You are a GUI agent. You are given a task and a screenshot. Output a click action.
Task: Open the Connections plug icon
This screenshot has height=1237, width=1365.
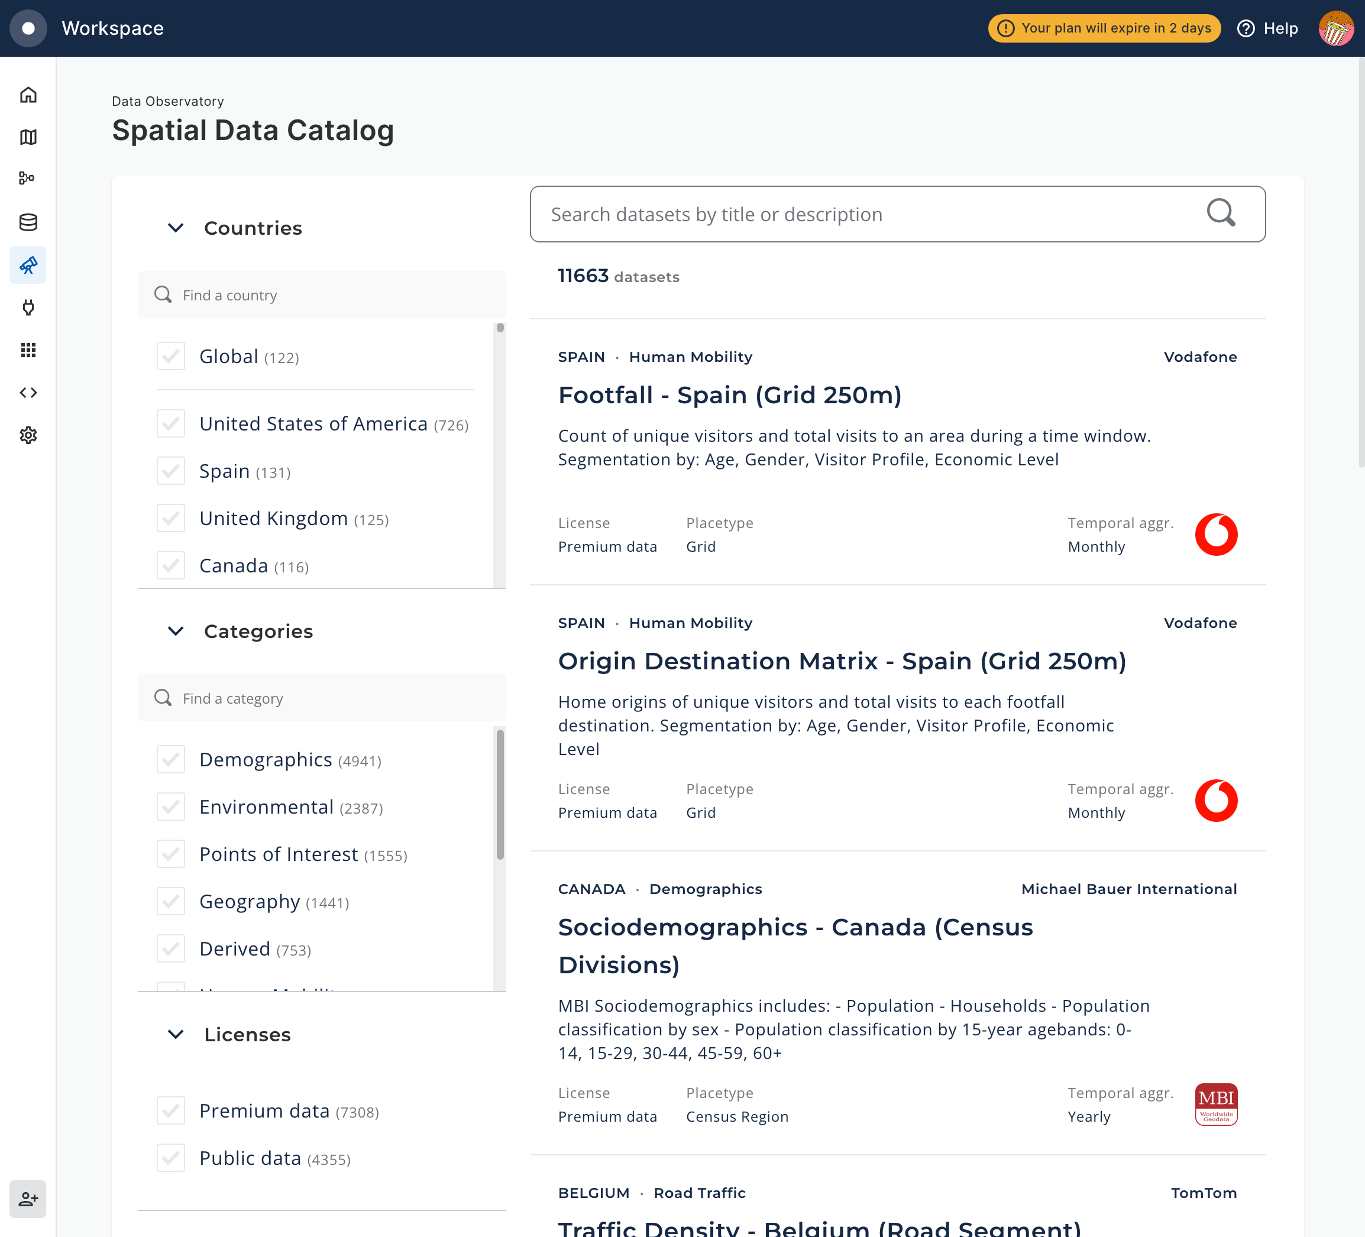(x=28, y=307)
